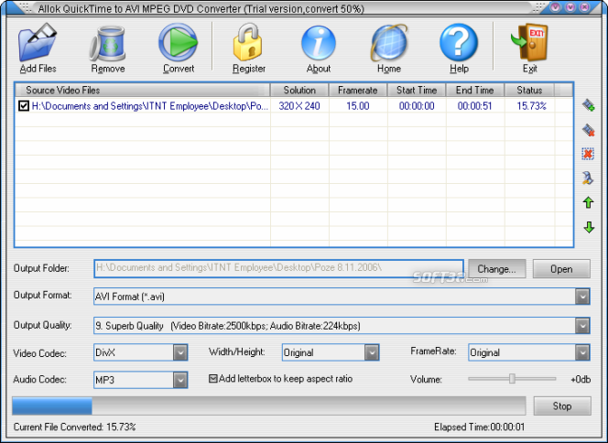Select the file path starting H:\Documents
This screenshot has width=608, height=443.
[149, 106]
